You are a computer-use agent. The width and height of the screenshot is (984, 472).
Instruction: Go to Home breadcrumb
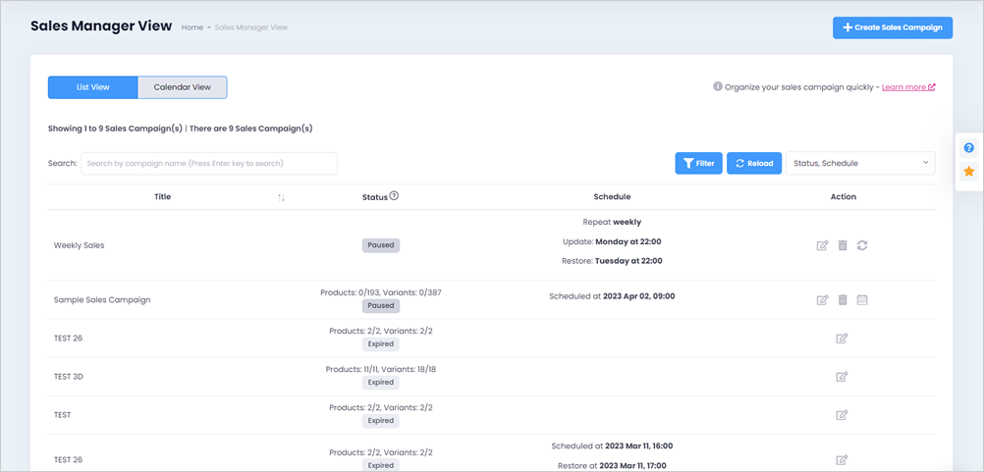pos(192,27)
